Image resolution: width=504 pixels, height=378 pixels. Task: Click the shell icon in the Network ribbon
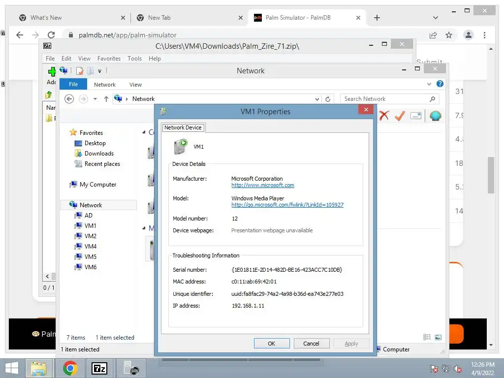[435, 115]
